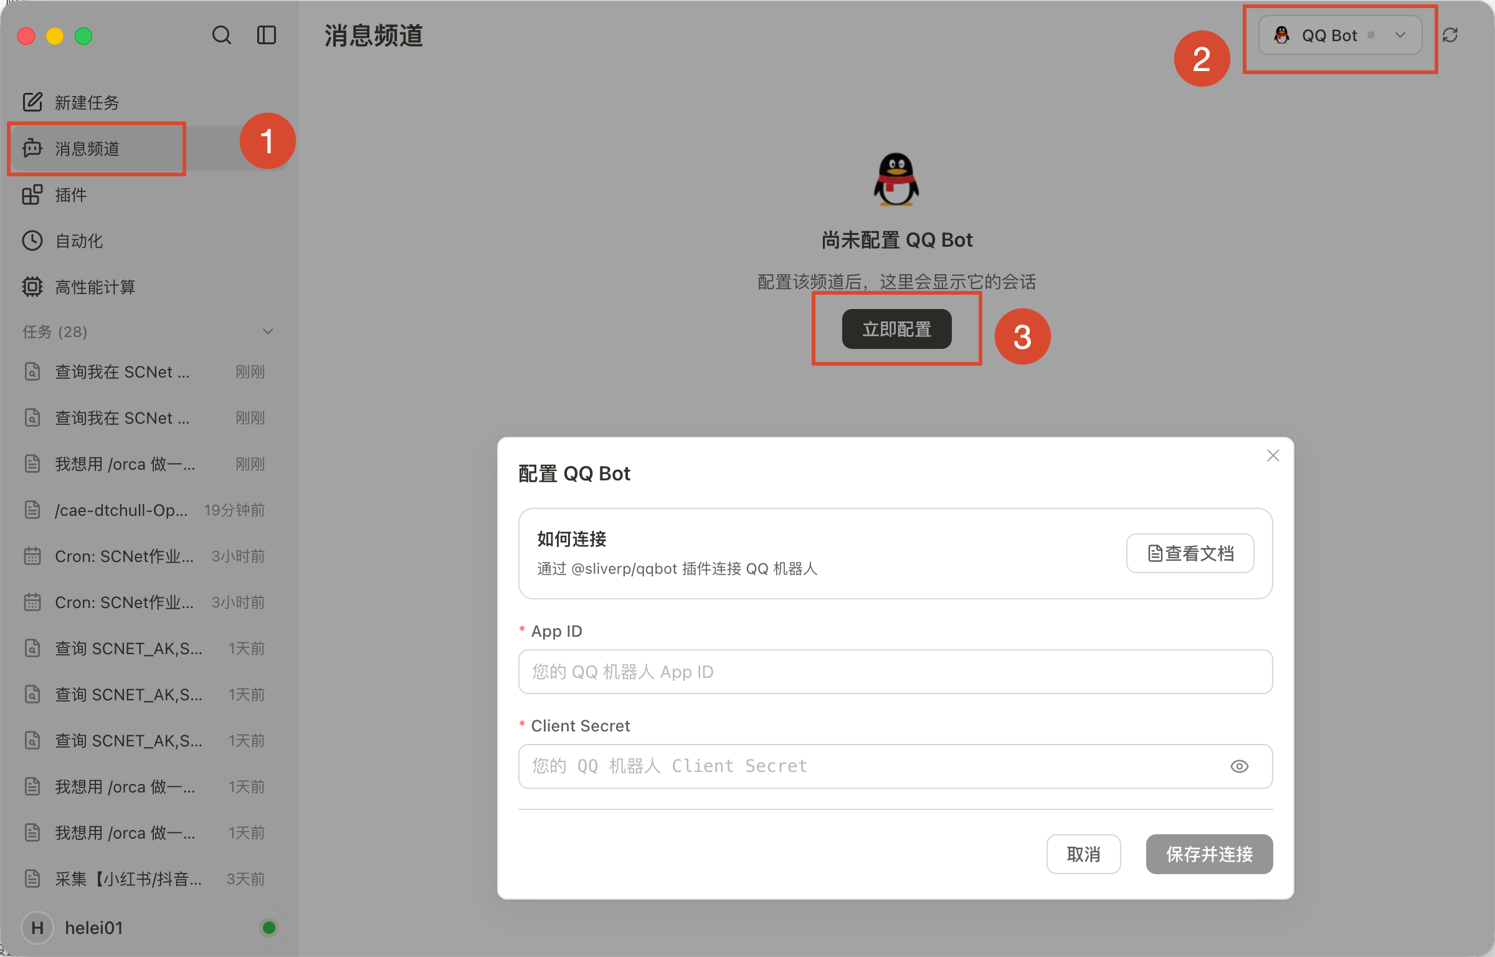Click calendar icon of first Cron: SCNet作业 task

[x=32, y=556]
